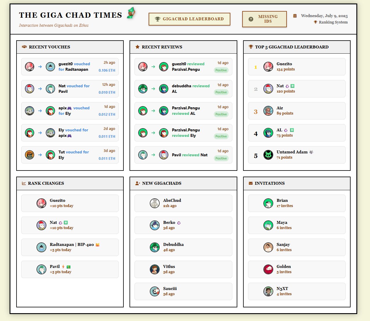Click the star icon in Recent Reviews header

137,47
